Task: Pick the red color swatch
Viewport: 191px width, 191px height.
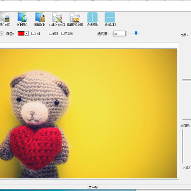Action: 21,33
